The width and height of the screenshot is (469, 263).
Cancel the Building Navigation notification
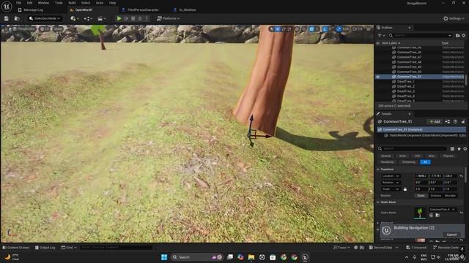coord(451,235)
